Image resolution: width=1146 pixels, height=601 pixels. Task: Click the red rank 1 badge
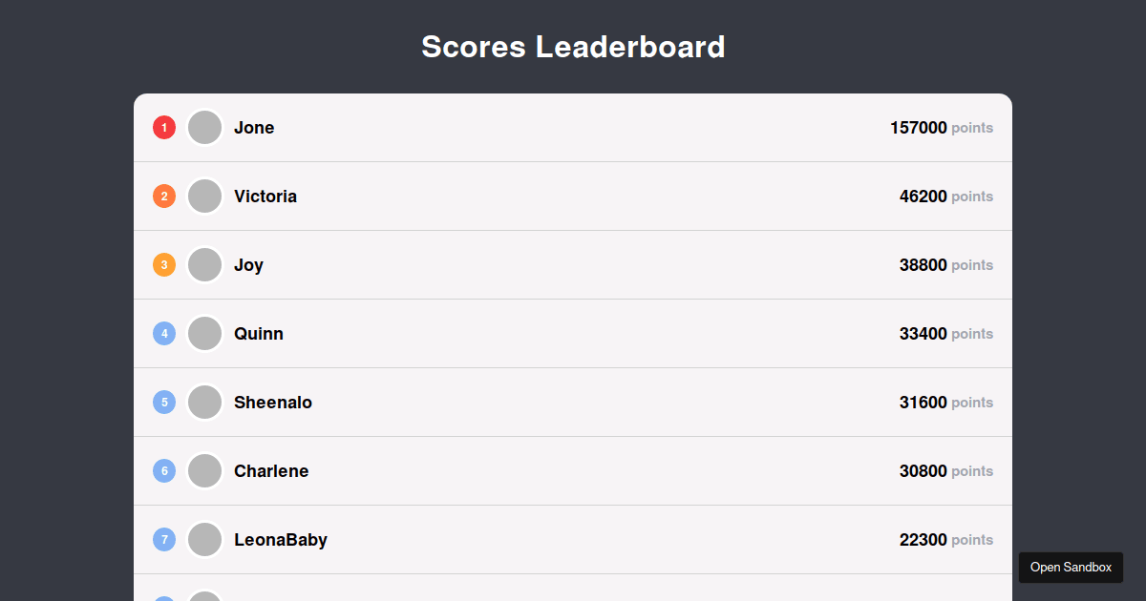[163, 127]
